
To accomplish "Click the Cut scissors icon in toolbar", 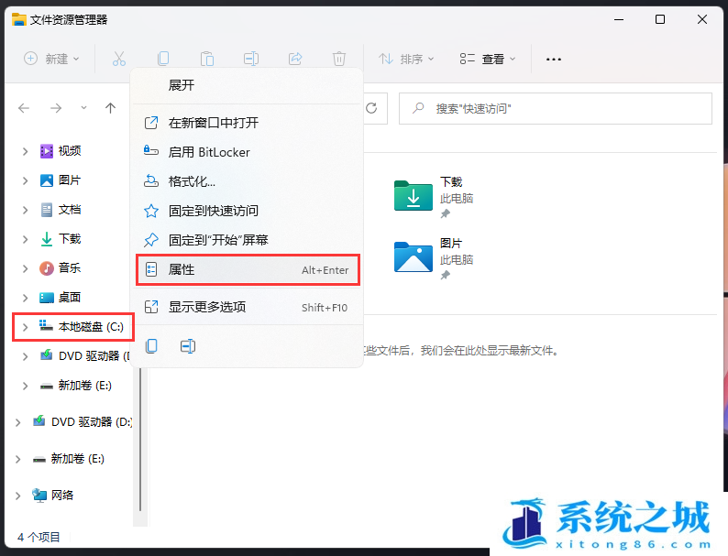I will [x=119, y=59].
